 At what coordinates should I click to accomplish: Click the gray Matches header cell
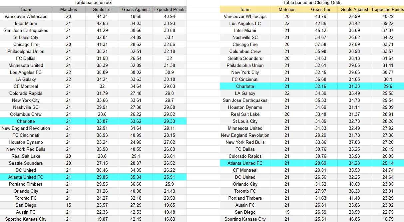coord(69,9)
